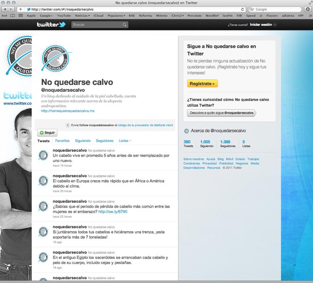Open the lastfm bookmark

coord(227,16)
